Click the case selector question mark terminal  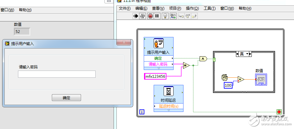214,60
